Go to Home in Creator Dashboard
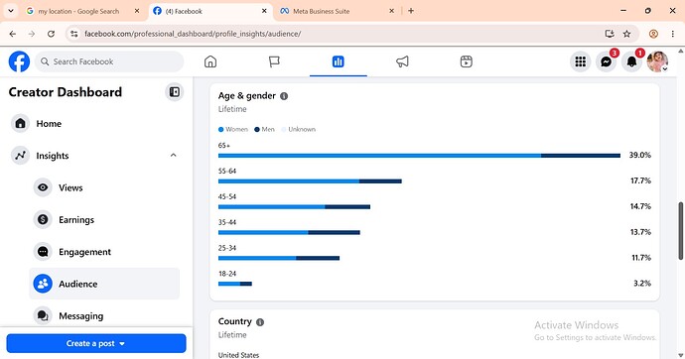This screenshot has width=685, height=359. (95, 123)
